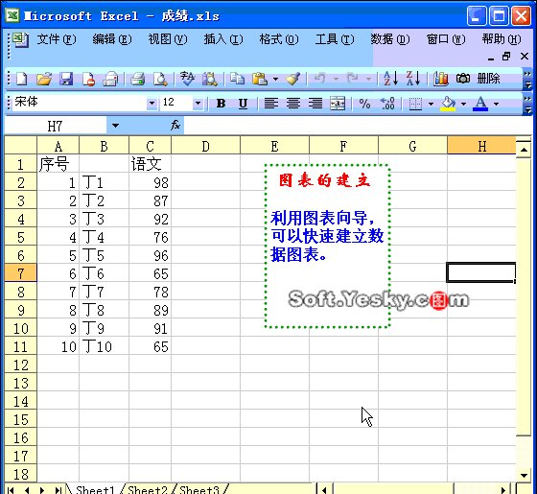This screenshot has height=494, width=537.
Task: Click the Undo arrow icon
Action: [320, 79]
